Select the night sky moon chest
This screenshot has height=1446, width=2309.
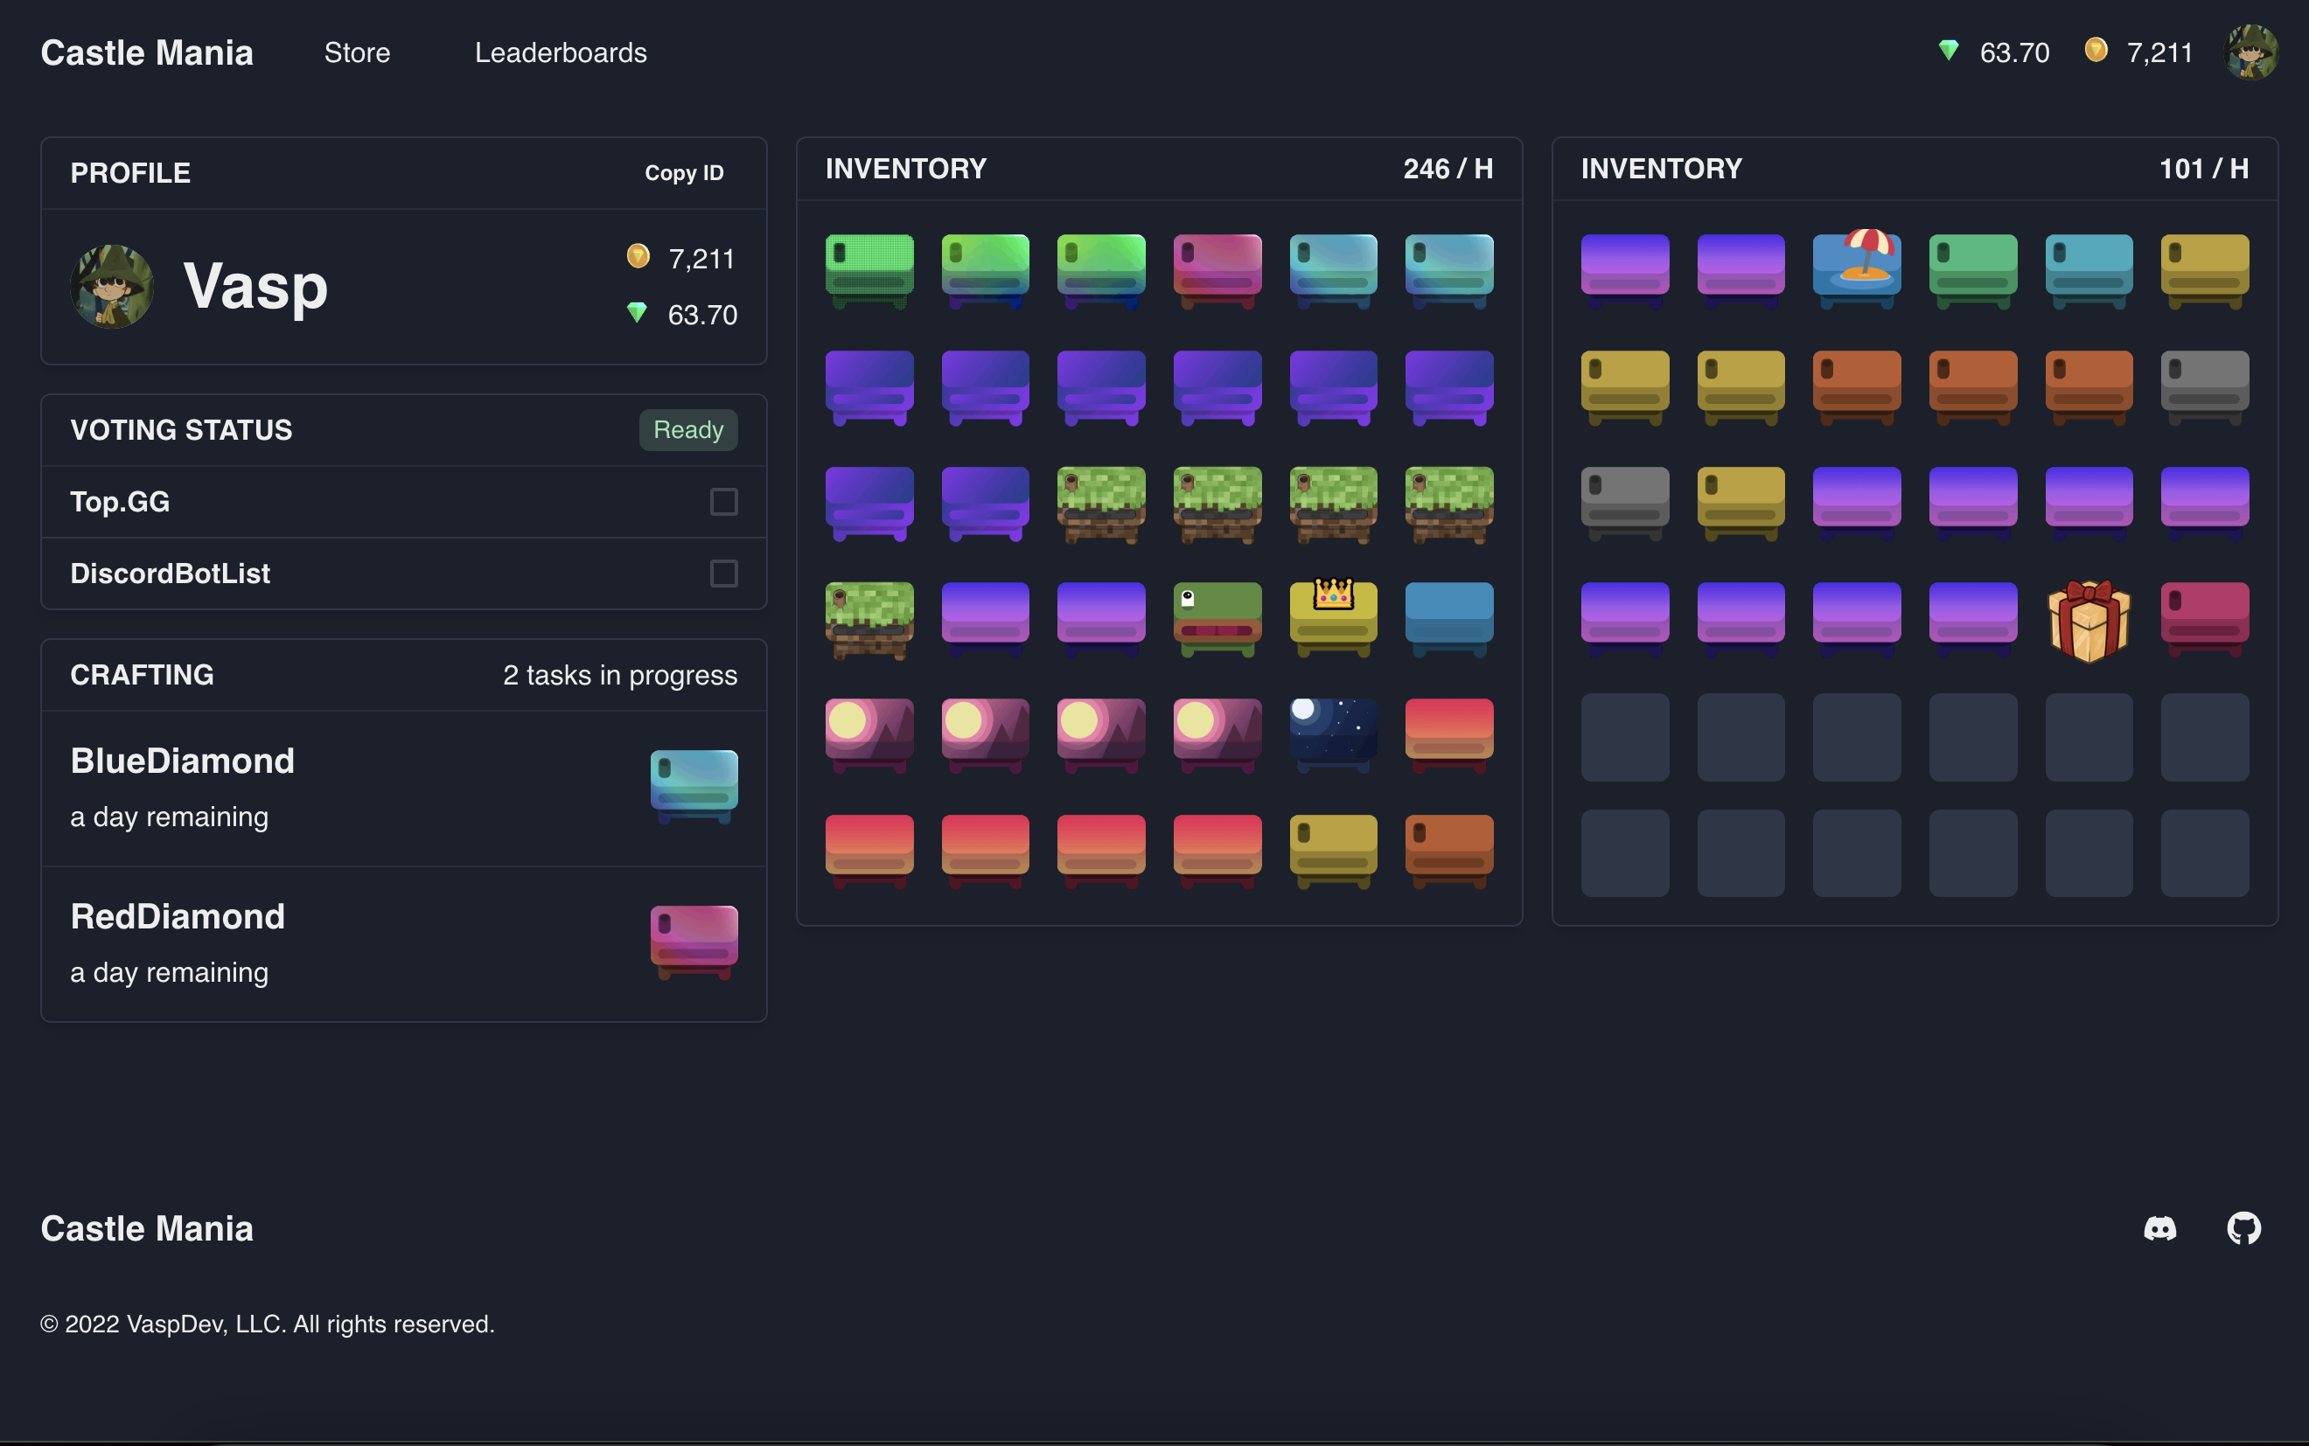(1334, 733)
